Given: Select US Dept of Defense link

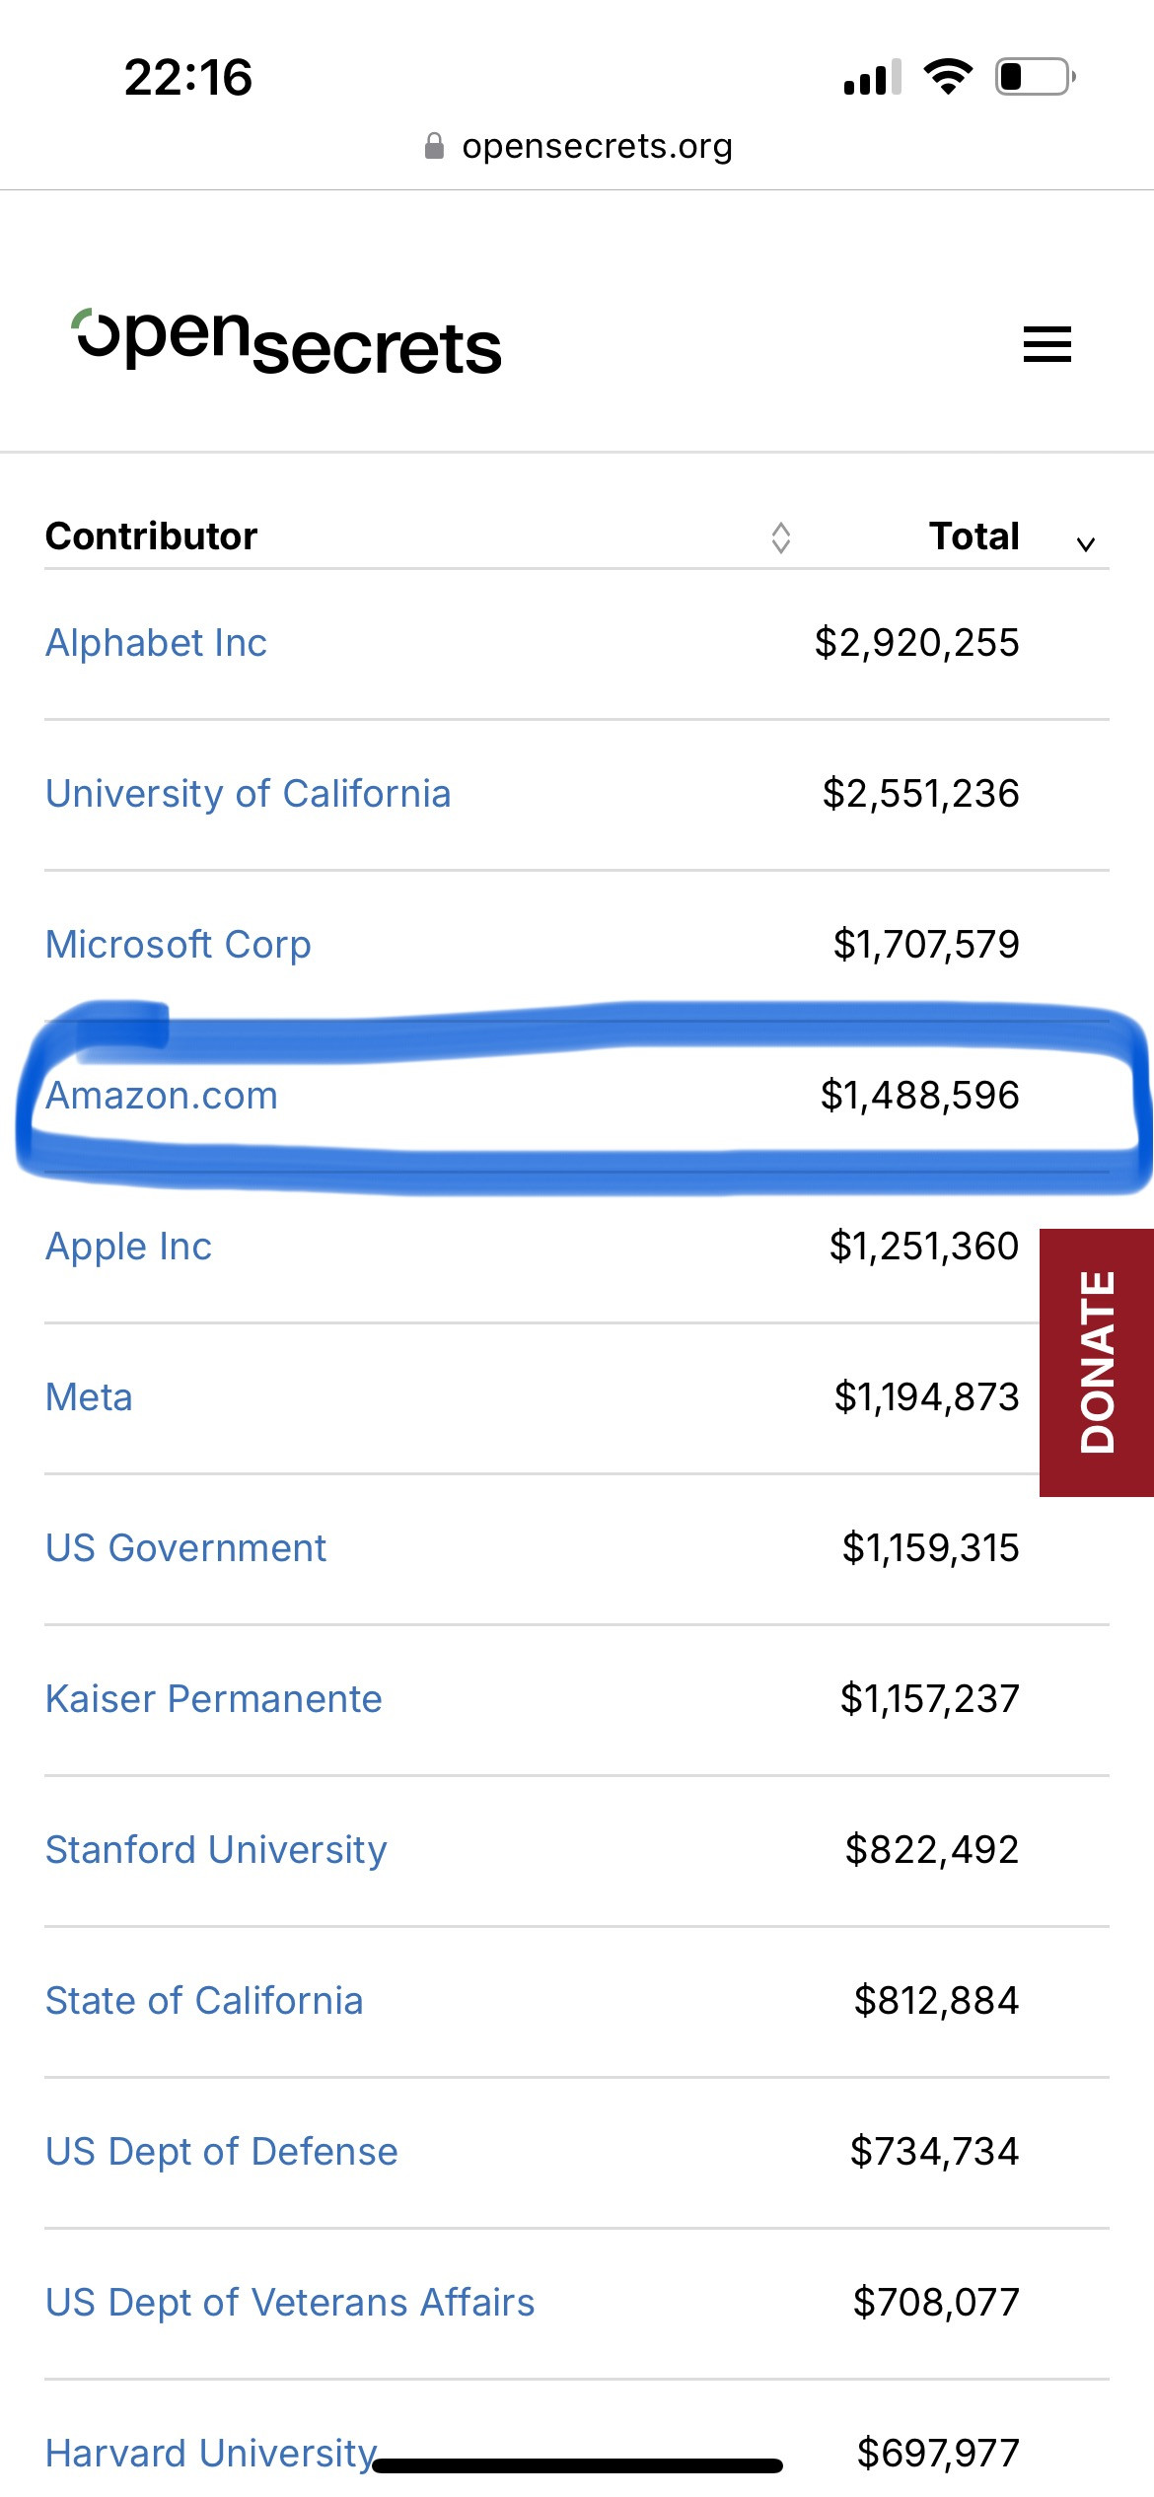Looking at the screenshot, I should [x=222, y=2152].
